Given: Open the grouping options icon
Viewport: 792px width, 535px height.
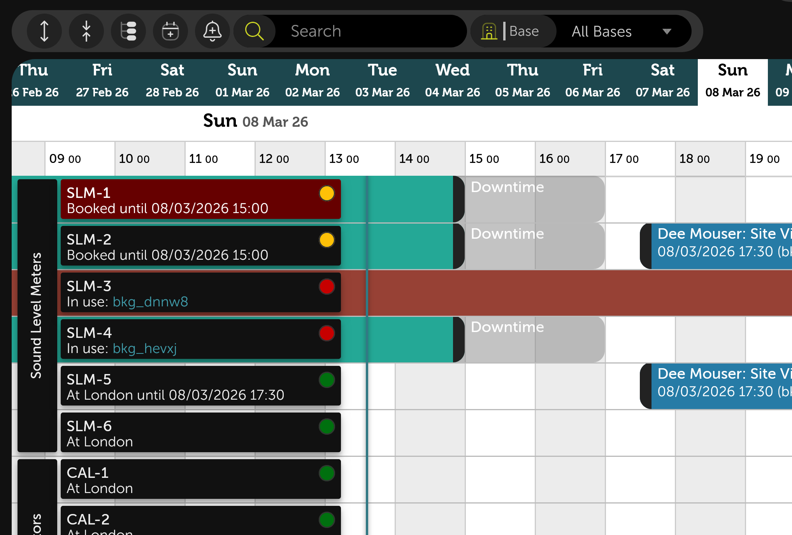Looking at the screenshot, I should tap(128, 31).
